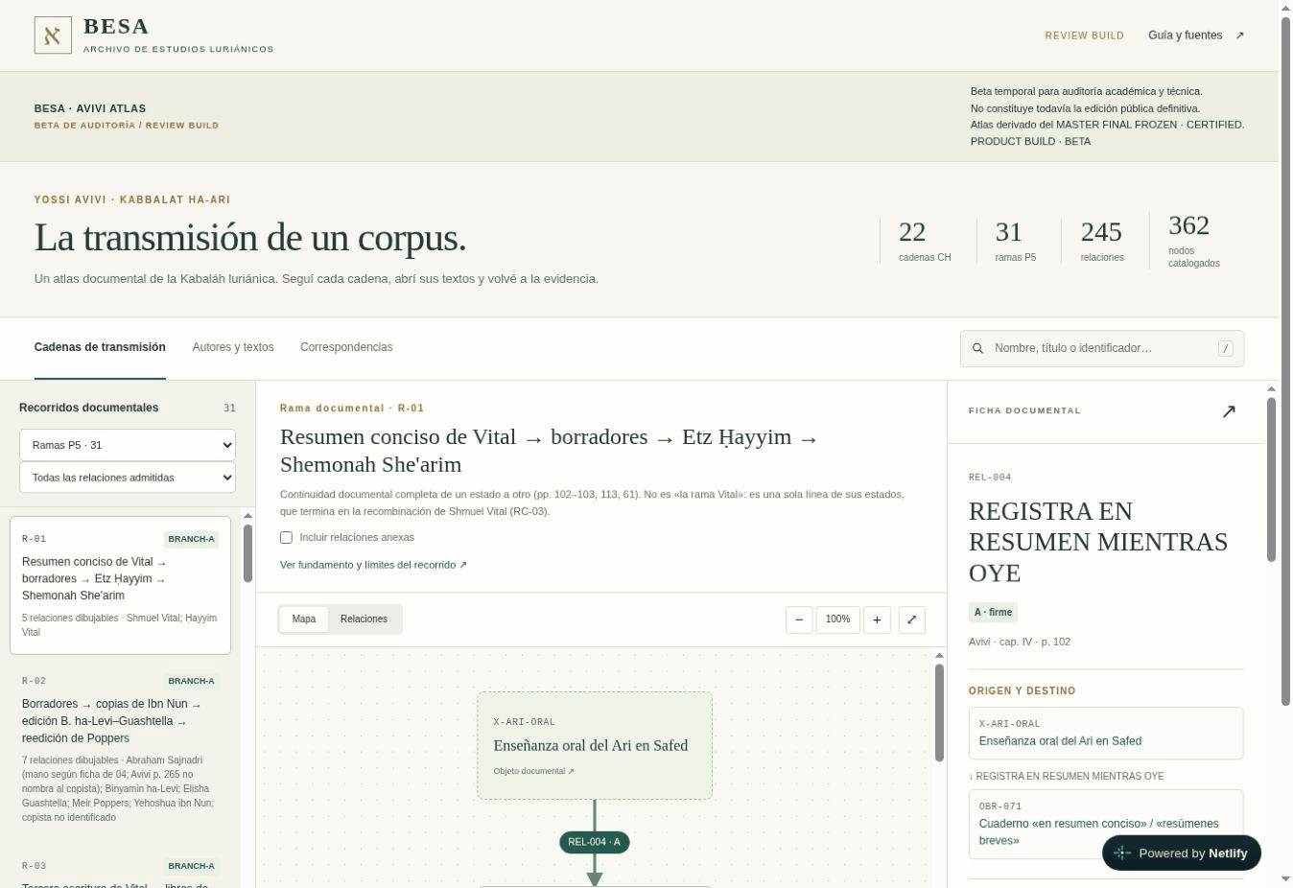Click Avivi · cap. IV · p. 102 citation
The width and height of the screenshot is (1293, 888).
1020,642
